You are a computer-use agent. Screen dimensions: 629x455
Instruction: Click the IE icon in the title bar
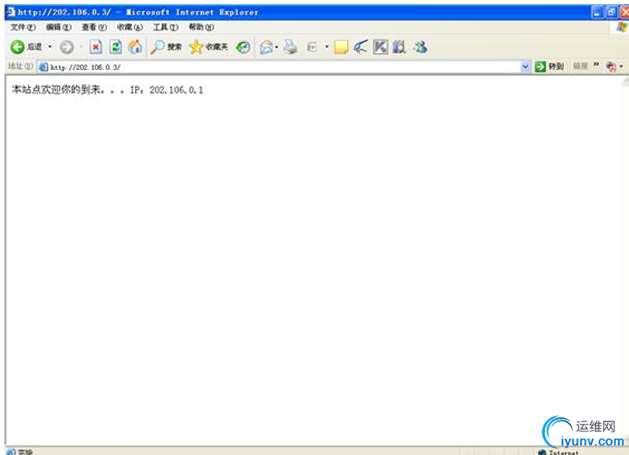11,12
